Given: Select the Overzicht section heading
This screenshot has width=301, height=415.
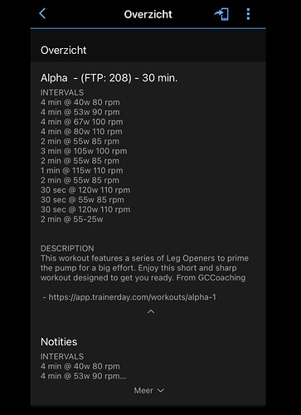Looking at the screenshot, I should point(64,51).
